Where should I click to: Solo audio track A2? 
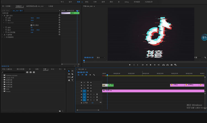click(x=94, y=97)
